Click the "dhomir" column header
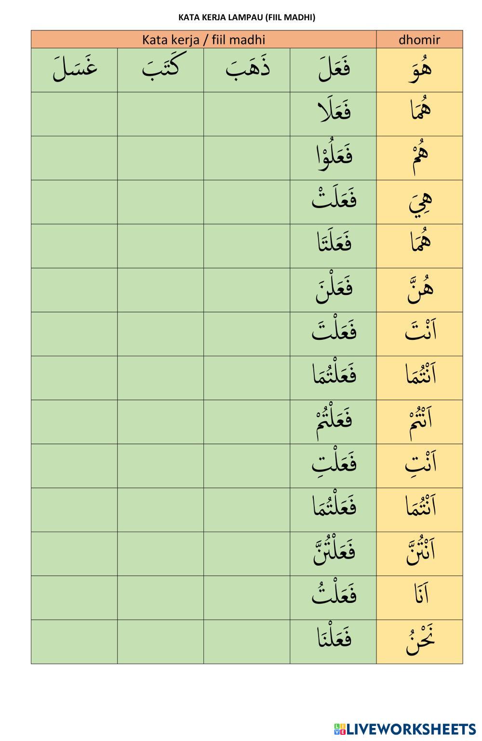This screenshot has height=741, width=482. tap(419, 40)
